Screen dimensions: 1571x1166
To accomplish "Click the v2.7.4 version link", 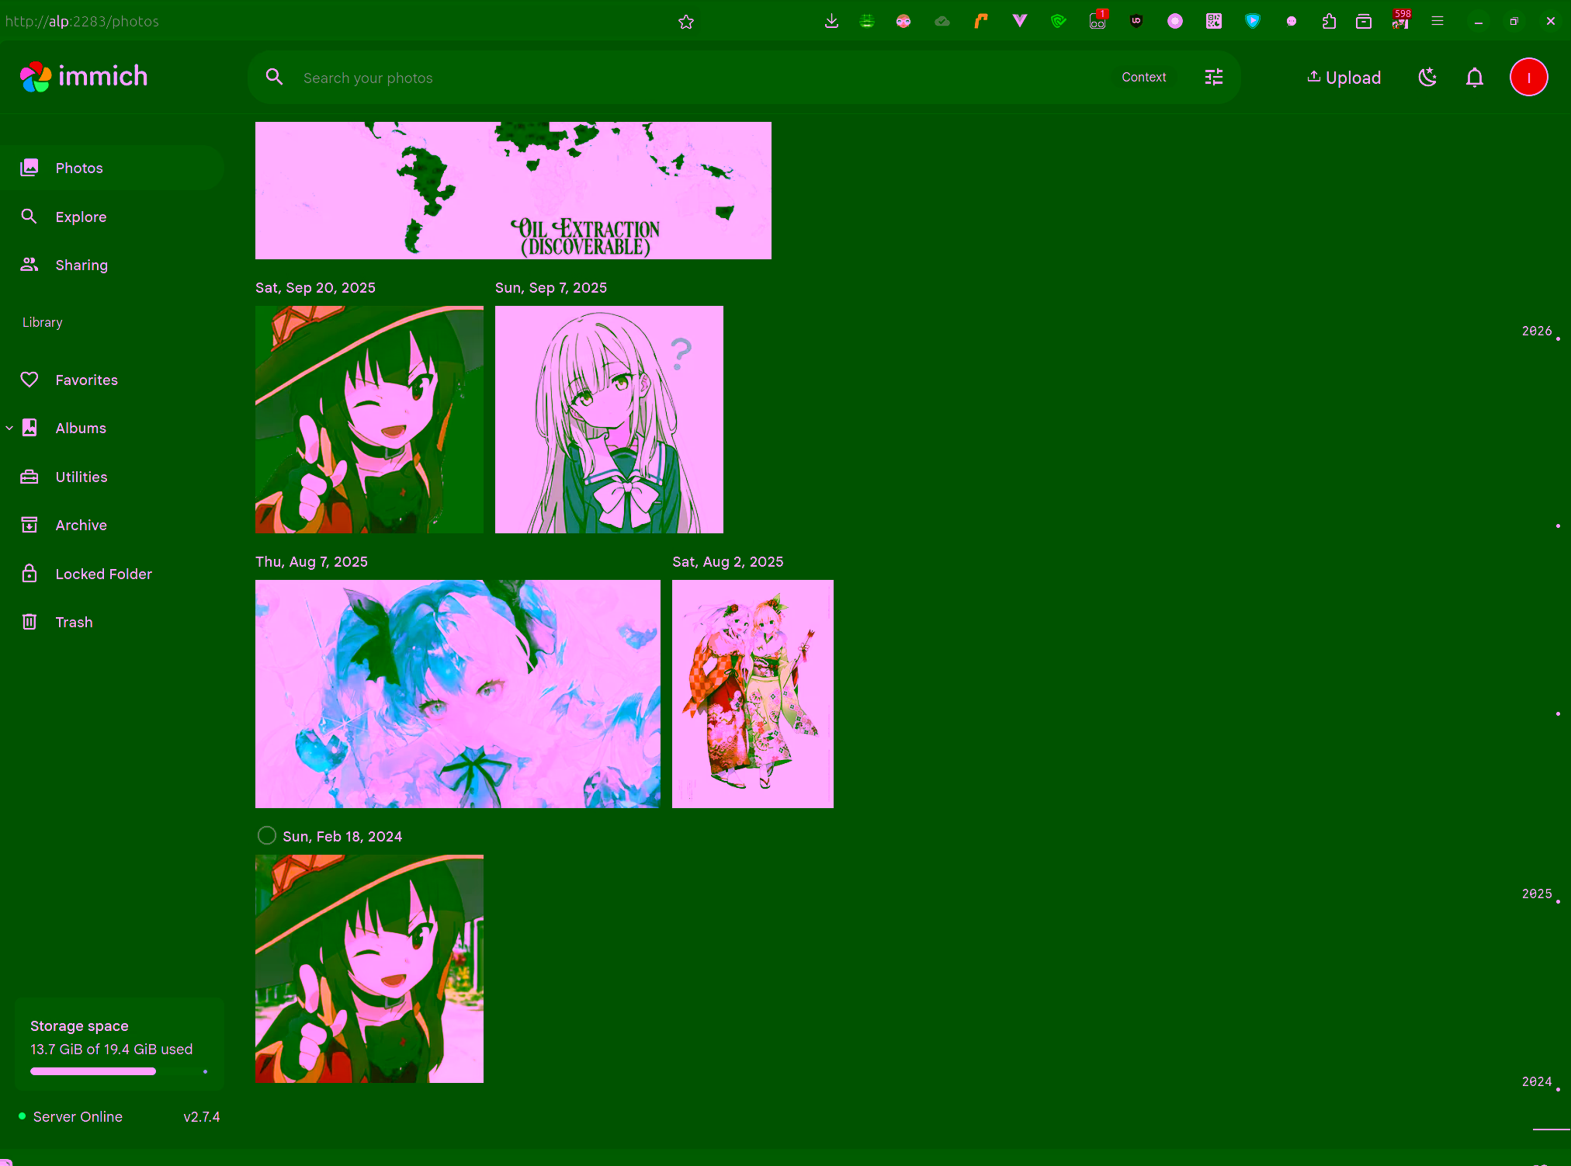I will [x=201, y=1116].
